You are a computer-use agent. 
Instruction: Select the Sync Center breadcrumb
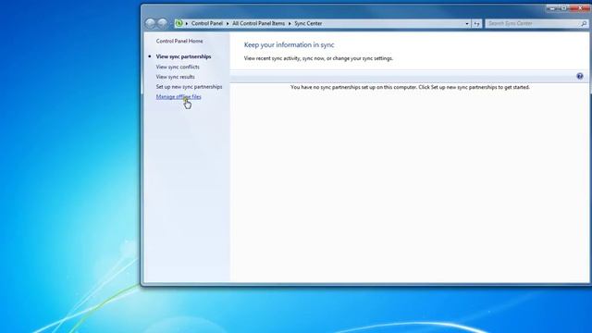click(x=308, y=23)
